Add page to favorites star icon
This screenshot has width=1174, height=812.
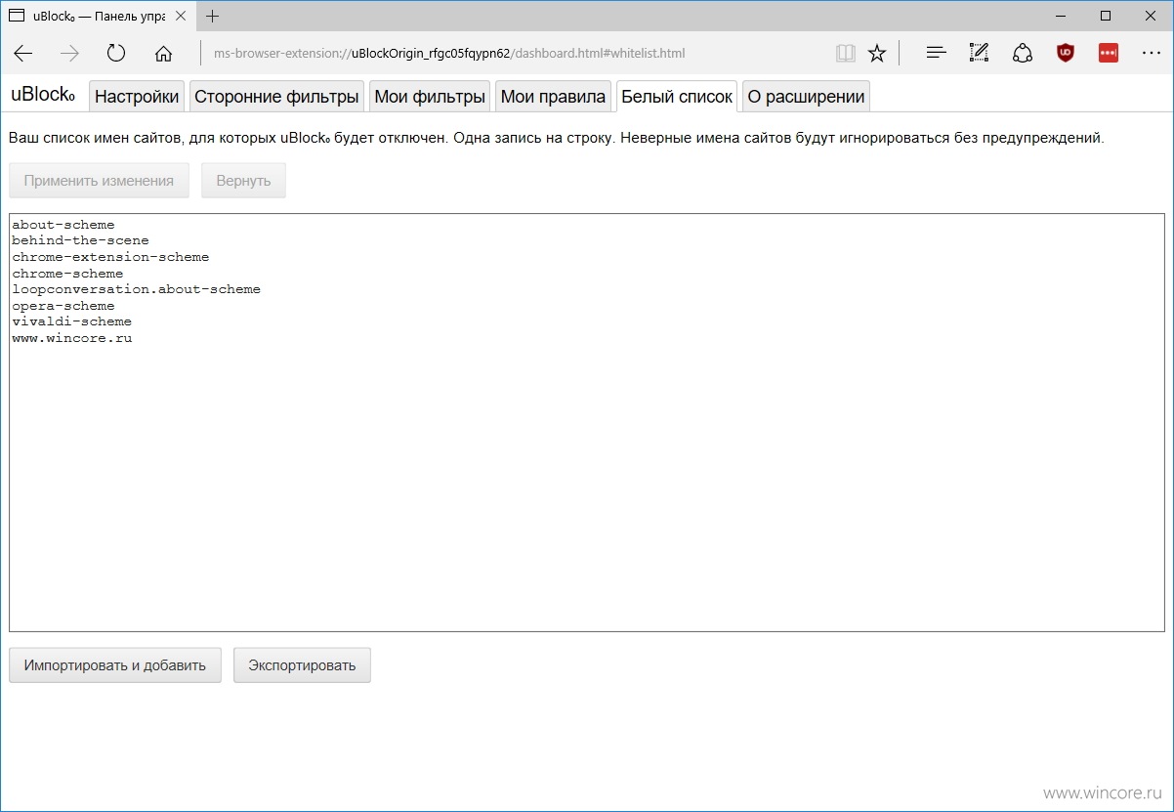877,54
